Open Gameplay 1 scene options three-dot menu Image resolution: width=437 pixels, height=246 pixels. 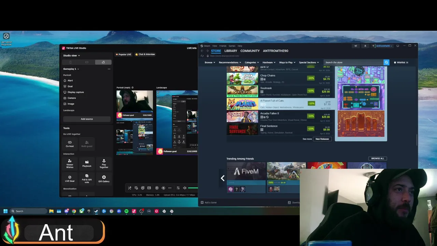click(109, 69)
